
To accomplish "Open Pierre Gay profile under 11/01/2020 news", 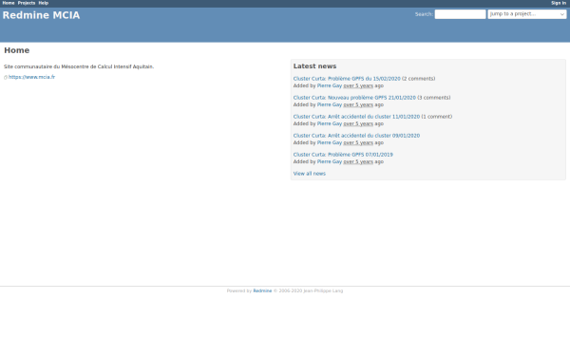I will click(330, 123).
